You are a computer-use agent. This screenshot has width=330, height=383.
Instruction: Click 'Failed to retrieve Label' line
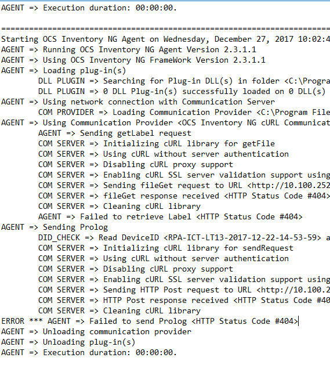(x=171, y=216)
